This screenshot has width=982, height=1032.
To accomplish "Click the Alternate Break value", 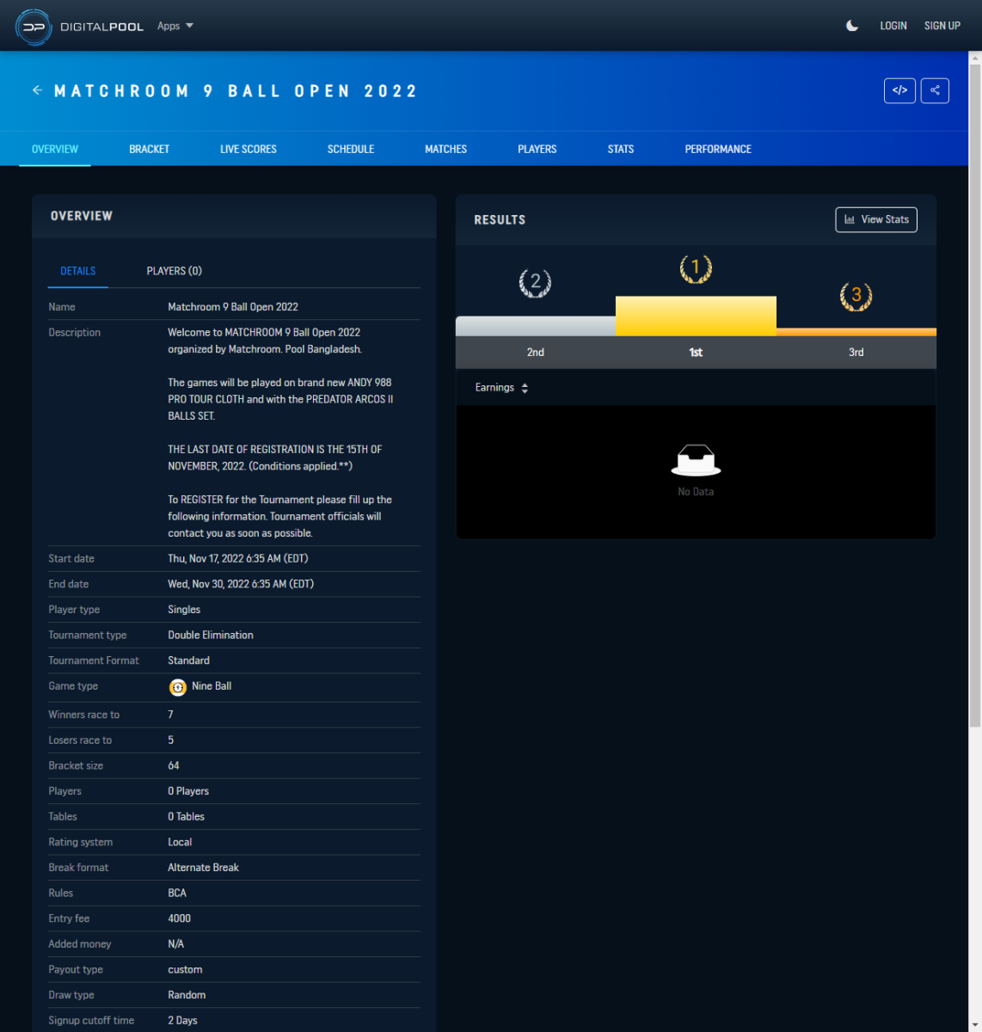I will 204,868.
